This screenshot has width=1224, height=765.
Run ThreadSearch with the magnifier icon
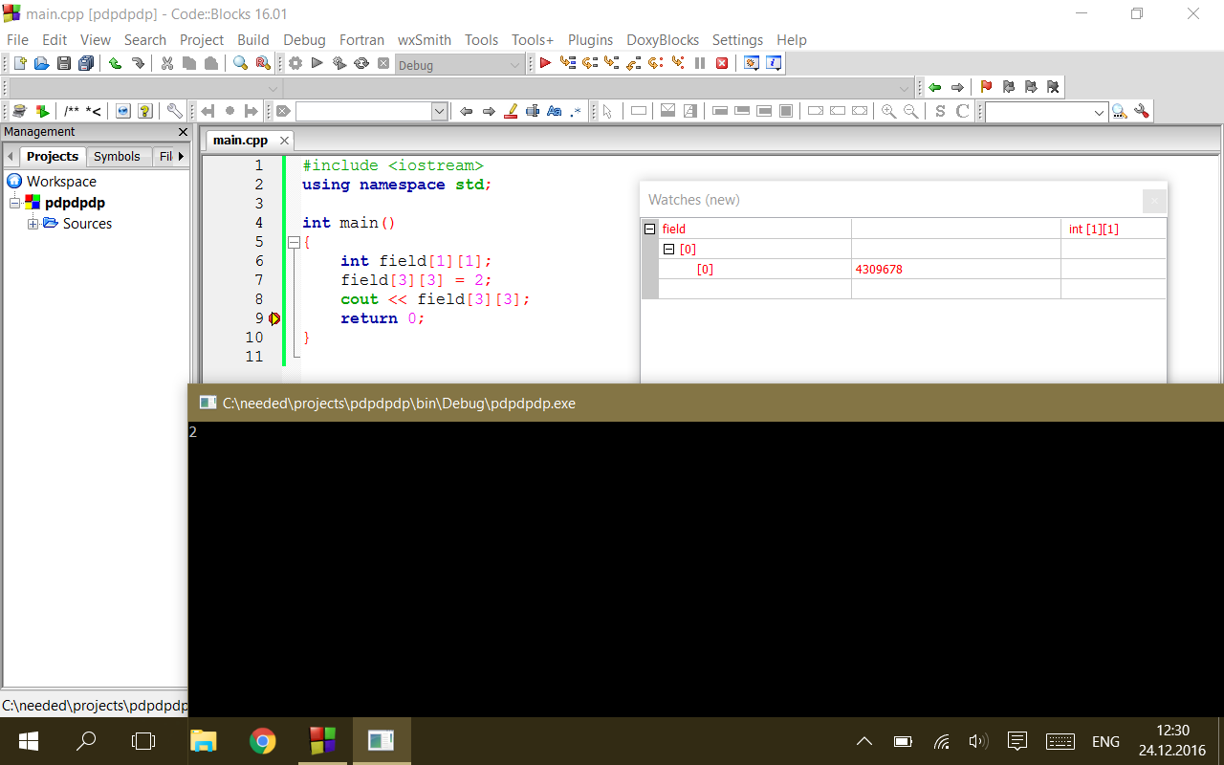(1119, 111)
